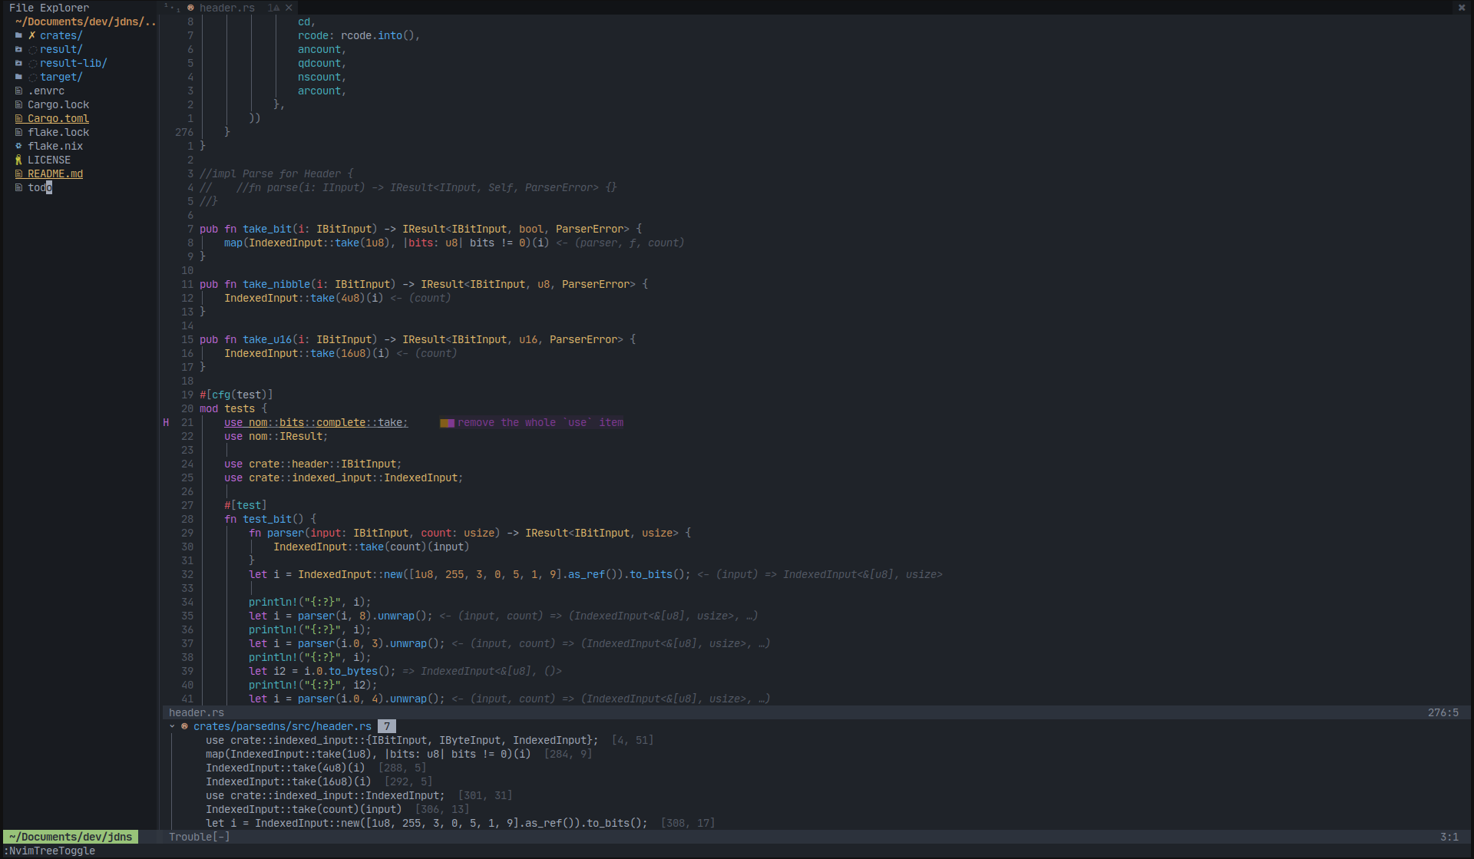The height and width of the screenshot is (859, 1474).
Task: Click the LICENSE key icon
Action: coord(18,160)
